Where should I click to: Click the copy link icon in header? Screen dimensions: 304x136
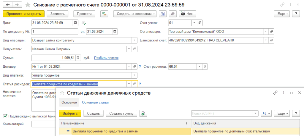[282, 5]
